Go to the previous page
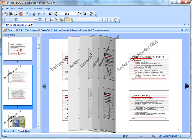 [56, 14]
